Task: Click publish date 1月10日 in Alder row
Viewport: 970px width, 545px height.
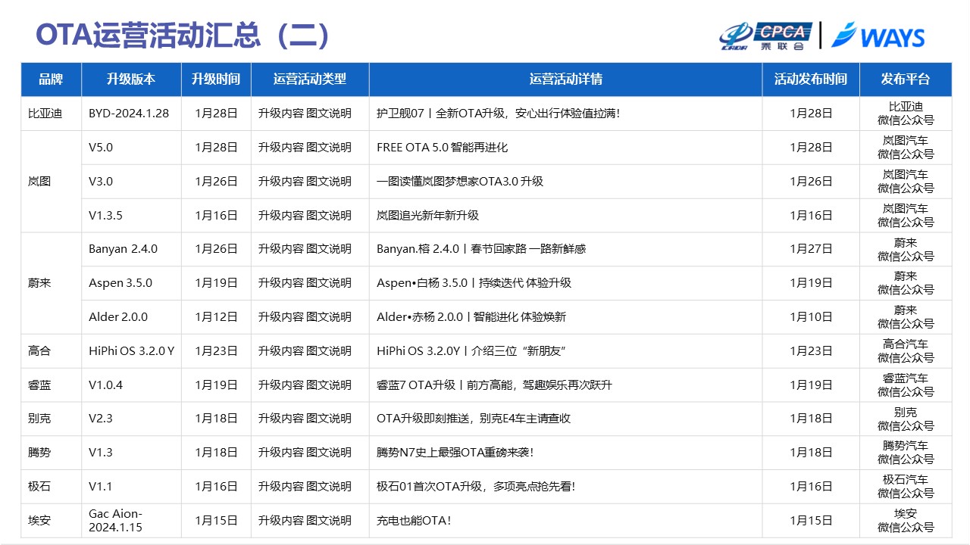Action: coord(811,317)
